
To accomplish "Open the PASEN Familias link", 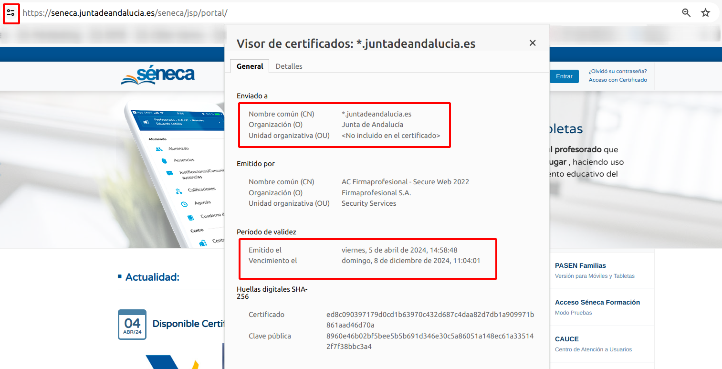I will [580, 265].
